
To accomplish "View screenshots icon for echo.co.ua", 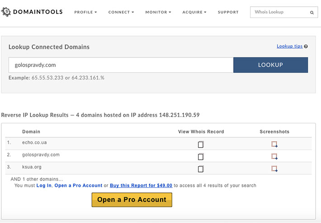I will pyautogui.click(x=274, y=144).
